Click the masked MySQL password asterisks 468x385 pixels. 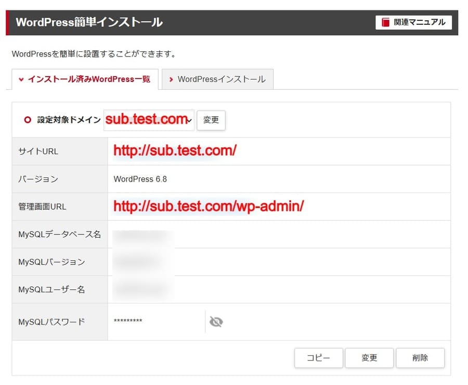click(x=128, y=322)
